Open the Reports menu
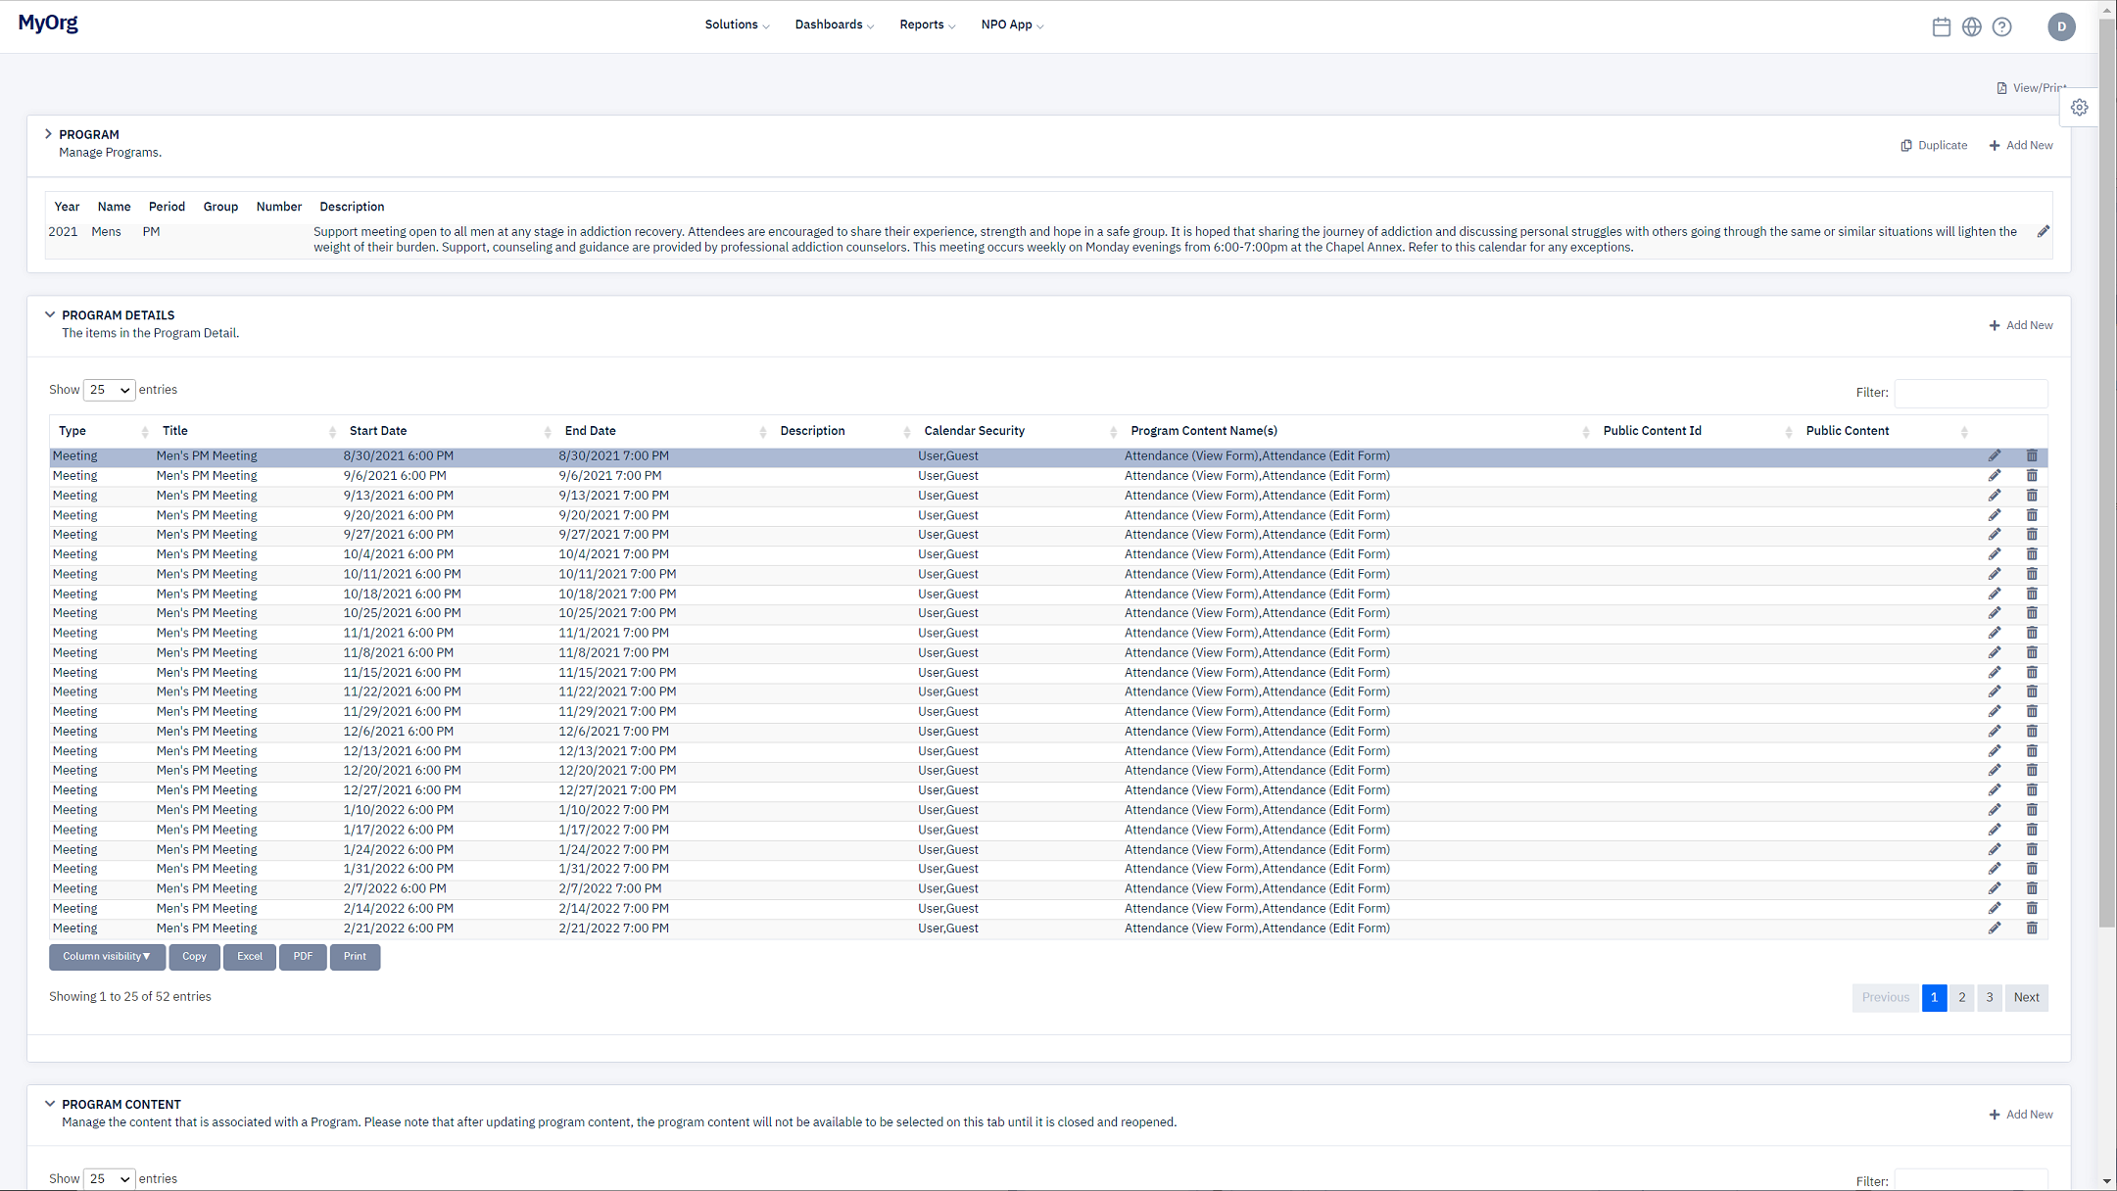Screen dimensions: 2117x1191 coord(927,24)
